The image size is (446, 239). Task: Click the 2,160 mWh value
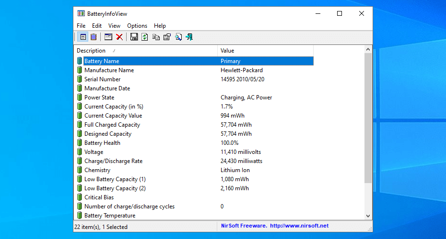point(235,188)
